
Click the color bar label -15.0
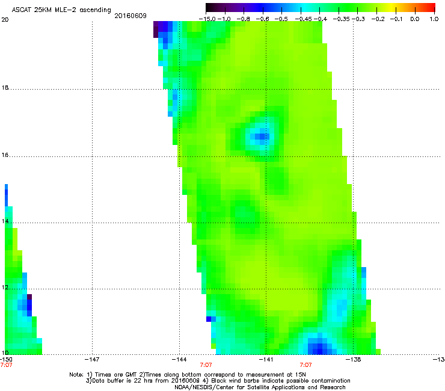pyautogui.click(x=207, y=19)
